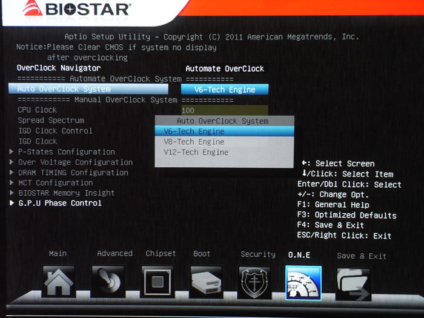Click the F4: Save & Exit hint
Viewport: 424px width, 318px height.
coord(331,225)
